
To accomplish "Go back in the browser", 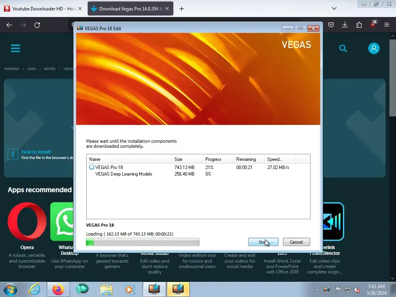I will (x=9, y=25).
